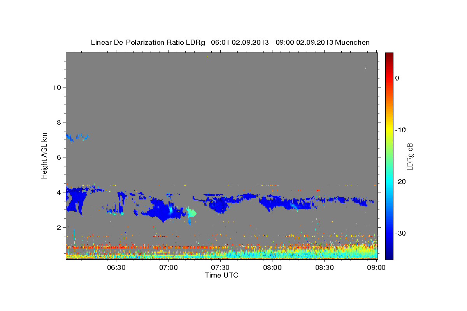Click the 07:30 time tick label
The width and height of the screenshot is (467, 311).
click(x=220, y=268)
